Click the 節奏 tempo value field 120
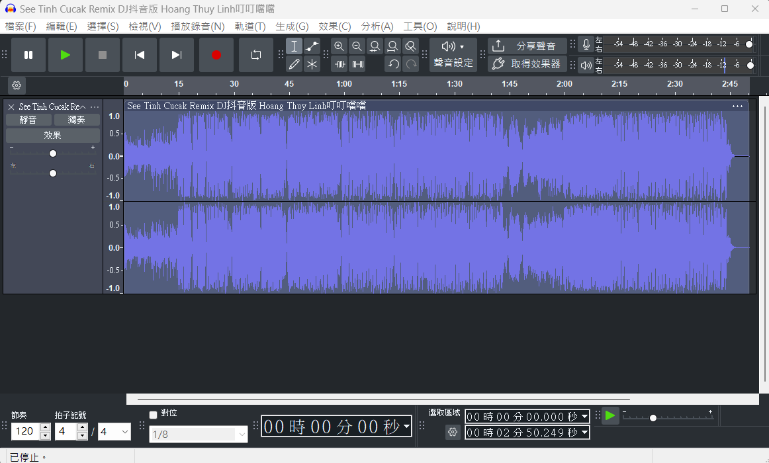 click(x=26, y=431)
